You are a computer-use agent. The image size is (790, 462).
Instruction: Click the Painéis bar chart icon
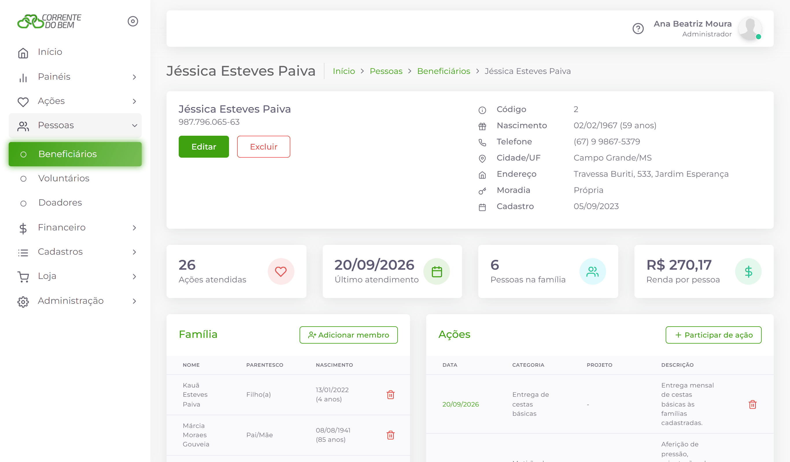23,77
